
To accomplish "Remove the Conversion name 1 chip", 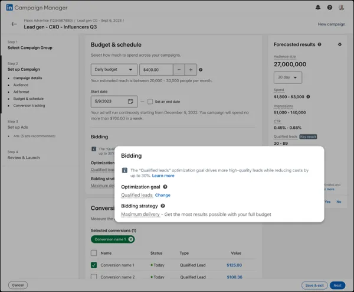I will (x=131, y=239).
